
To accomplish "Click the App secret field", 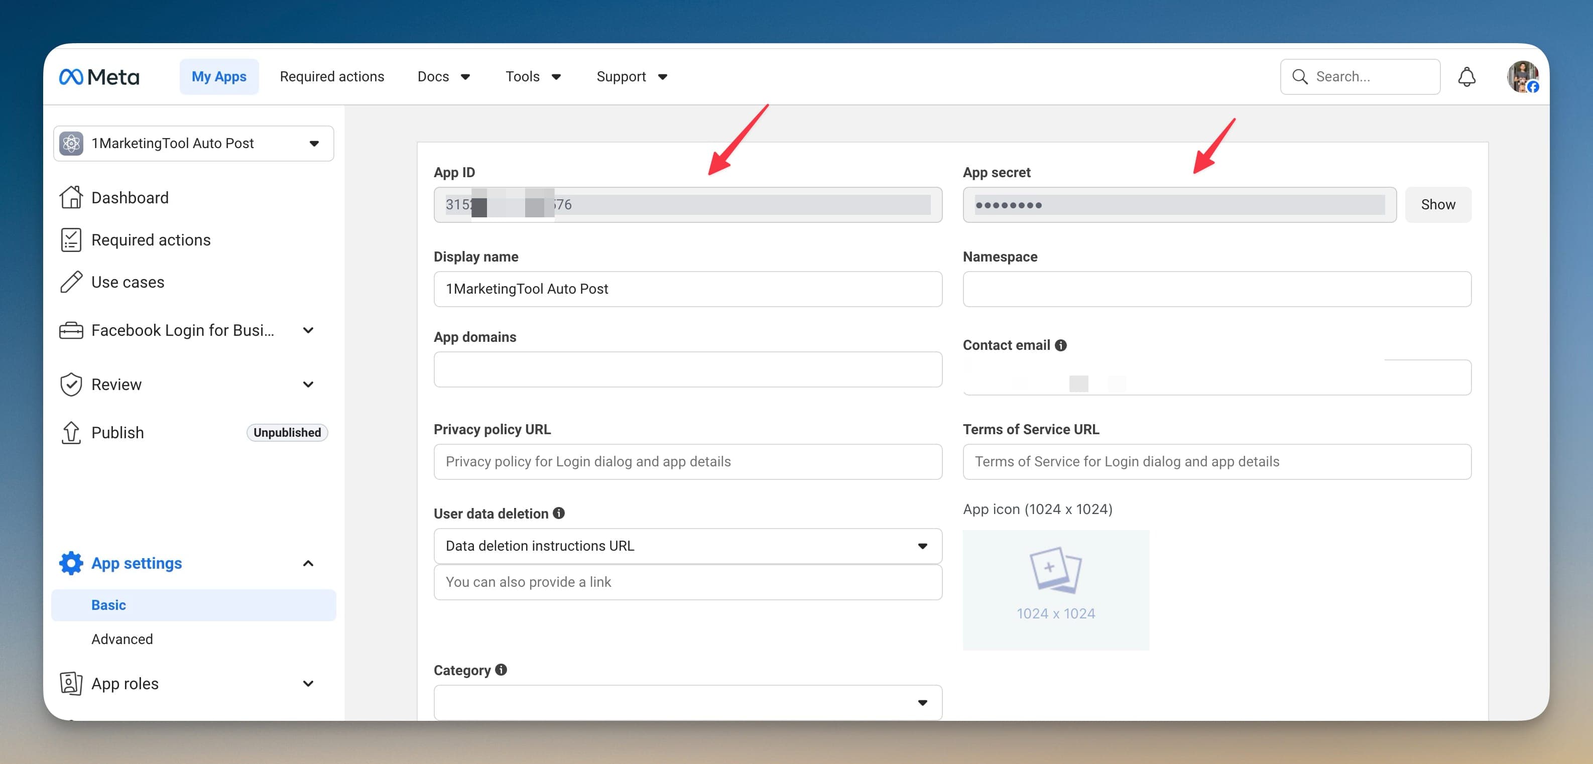I will point(1179,205).
